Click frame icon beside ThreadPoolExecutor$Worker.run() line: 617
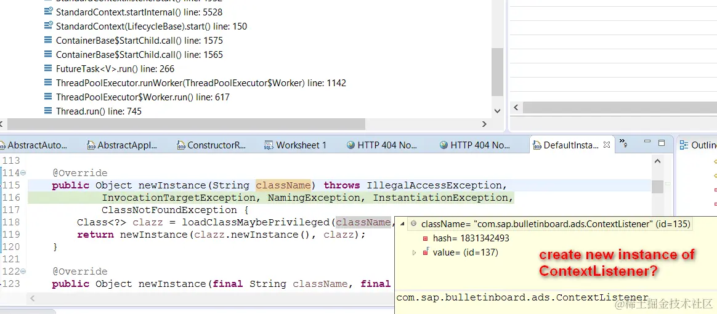717x314 pixels. (48, 97)
